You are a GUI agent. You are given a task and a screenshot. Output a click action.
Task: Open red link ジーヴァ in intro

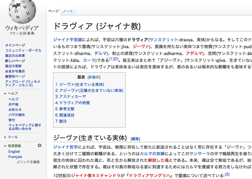click(x=141, y=47)
